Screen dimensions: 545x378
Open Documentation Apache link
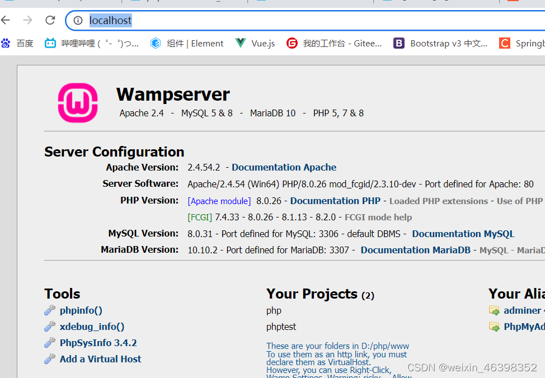pyautogui.click(x=284, y=167)
